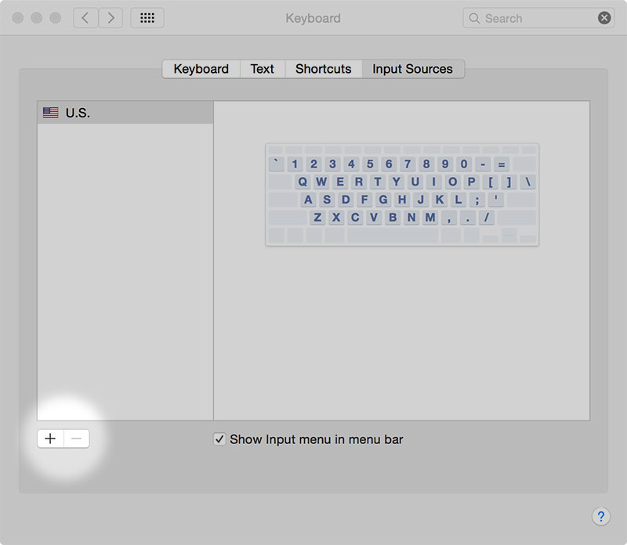Open help via the question mark icon
This screenshot has width=627, height=545.
coord(601,517)
